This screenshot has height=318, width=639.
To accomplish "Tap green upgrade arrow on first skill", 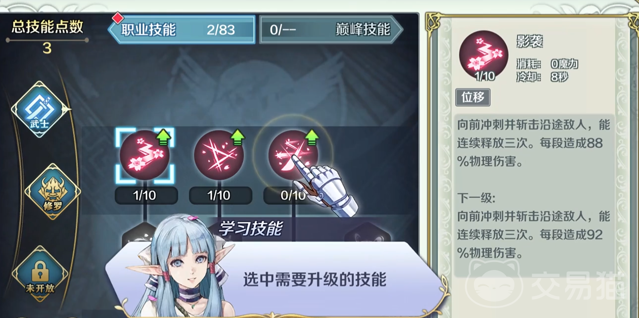I will [x=164, y=137].
